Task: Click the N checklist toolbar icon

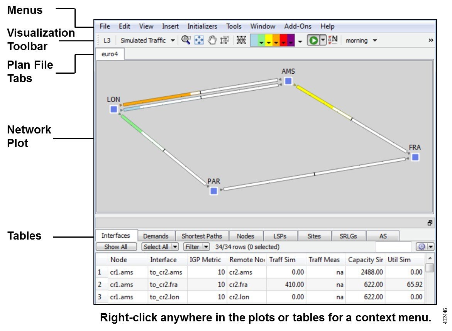Action: pyautogui.click(x=333, y=40)
